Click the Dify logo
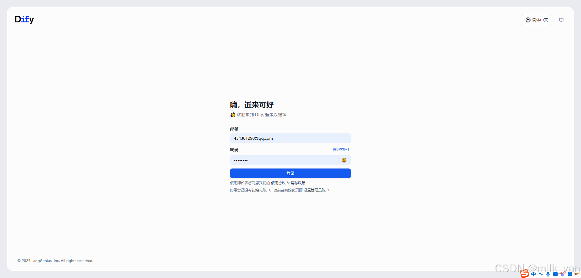581x278 pixels. (x=24, y=19)
